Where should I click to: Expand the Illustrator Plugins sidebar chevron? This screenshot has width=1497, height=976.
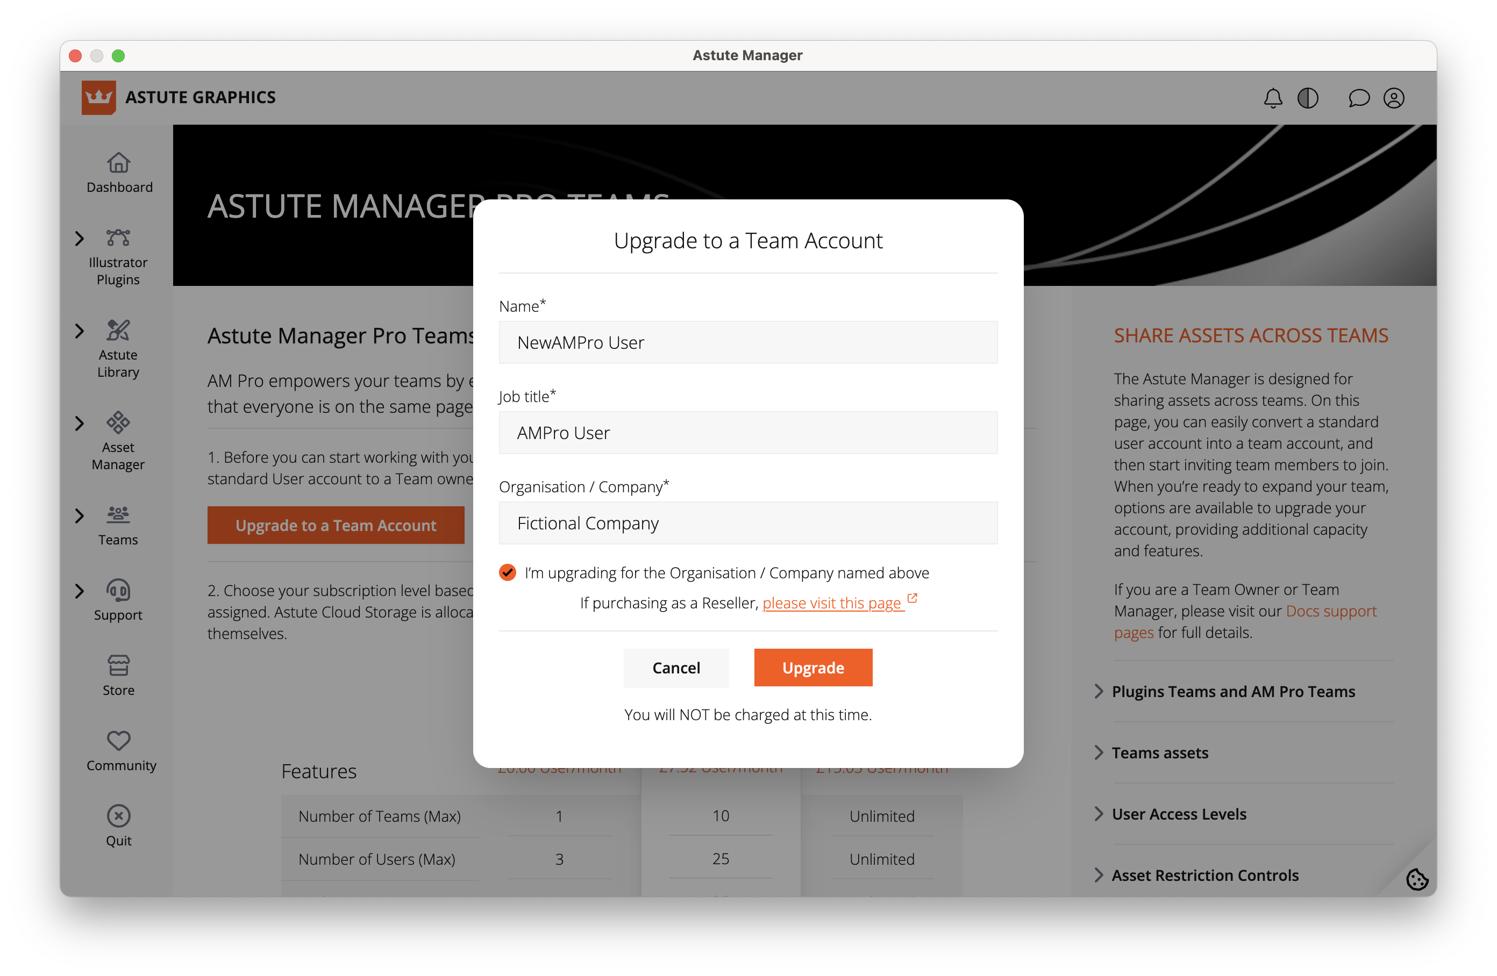coord(79,238)
